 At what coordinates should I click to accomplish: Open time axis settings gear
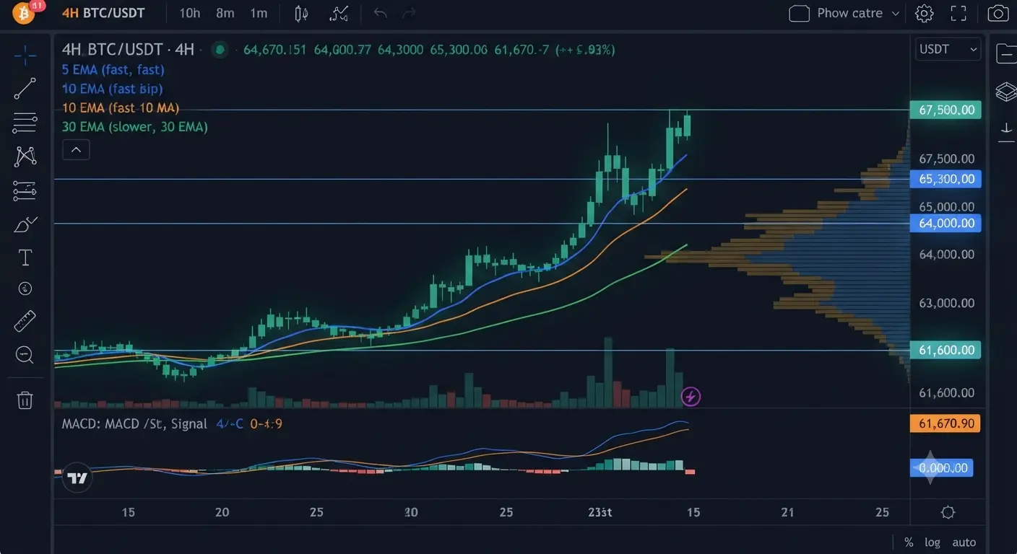click(948, 513)
